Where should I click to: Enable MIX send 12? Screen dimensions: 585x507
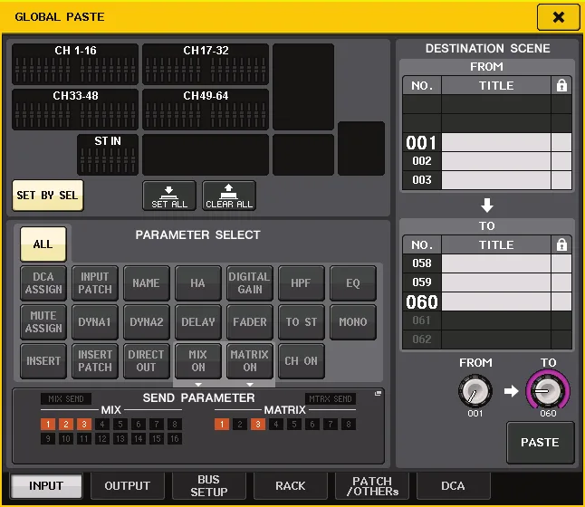102,439
